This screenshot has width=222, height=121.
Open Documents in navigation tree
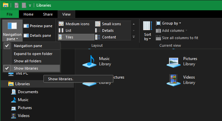pos(28,92)
